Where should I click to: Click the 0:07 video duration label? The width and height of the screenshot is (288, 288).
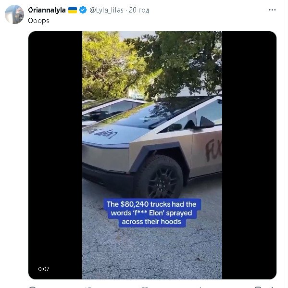tap(44, 269)
